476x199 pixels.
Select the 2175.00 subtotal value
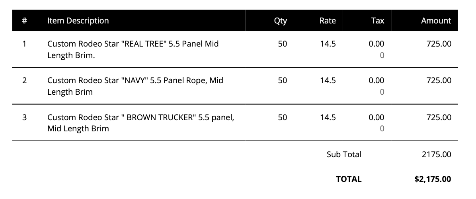pyautogui.click(x=436, y=154)
